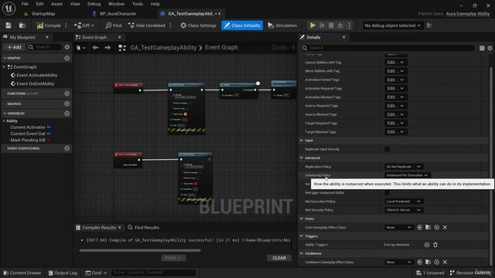Open the Tools menu
Image resolution: width=495 pixels, height=278 pixels.
(x=138, y=4)
